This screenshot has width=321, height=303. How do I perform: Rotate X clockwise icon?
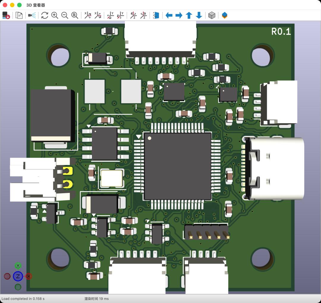[x=88, y=15]
